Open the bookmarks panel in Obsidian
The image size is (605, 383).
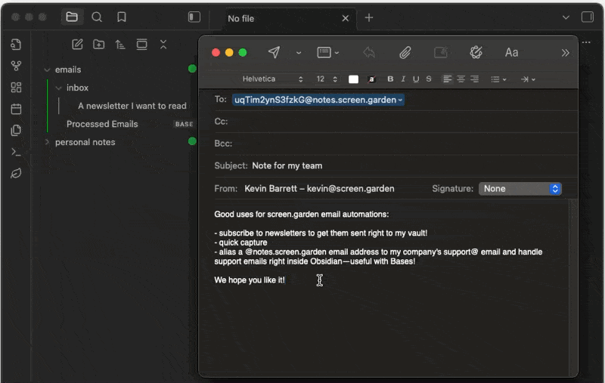coord(122,17)
